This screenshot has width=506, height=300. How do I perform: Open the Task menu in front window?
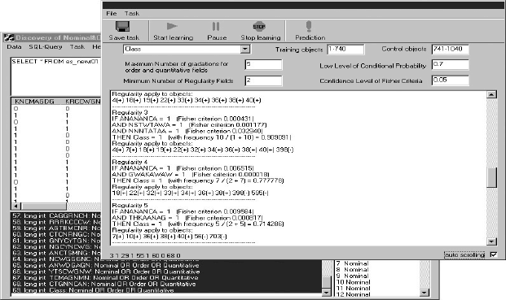[132, 13]
